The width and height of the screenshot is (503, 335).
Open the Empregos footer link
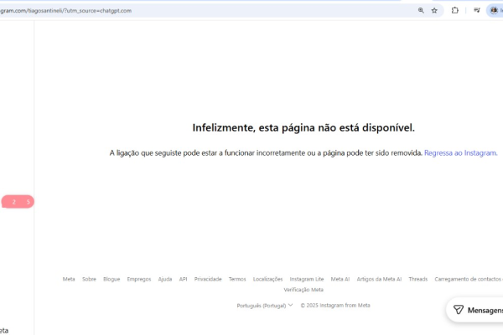[139, 279]
